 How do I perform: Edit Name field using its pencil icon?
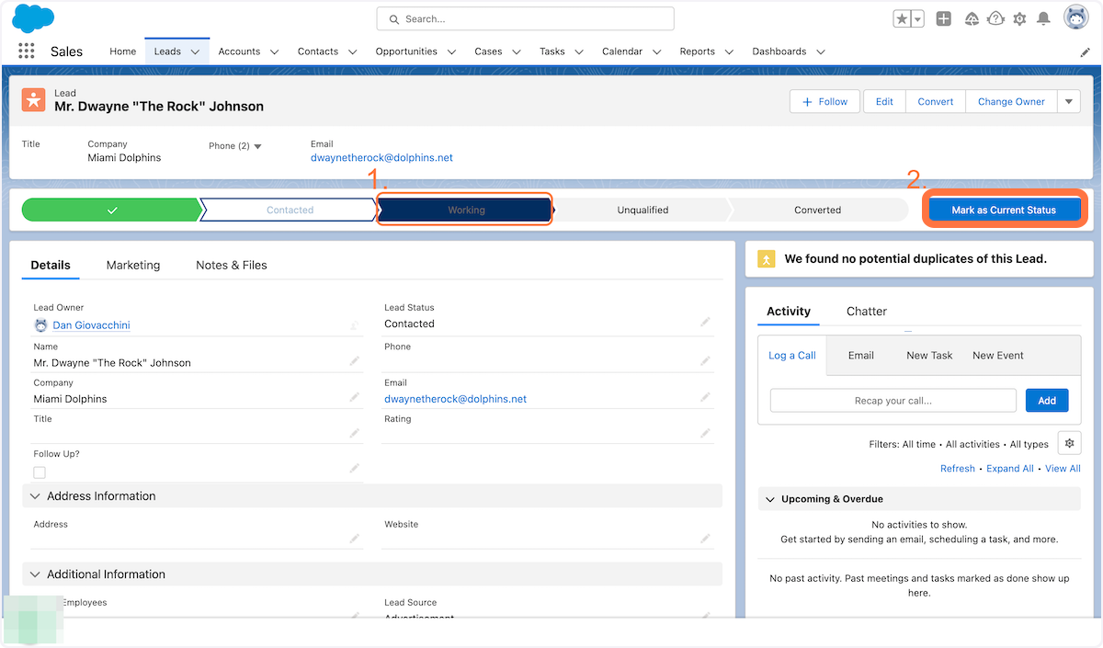tap(354, 361)
